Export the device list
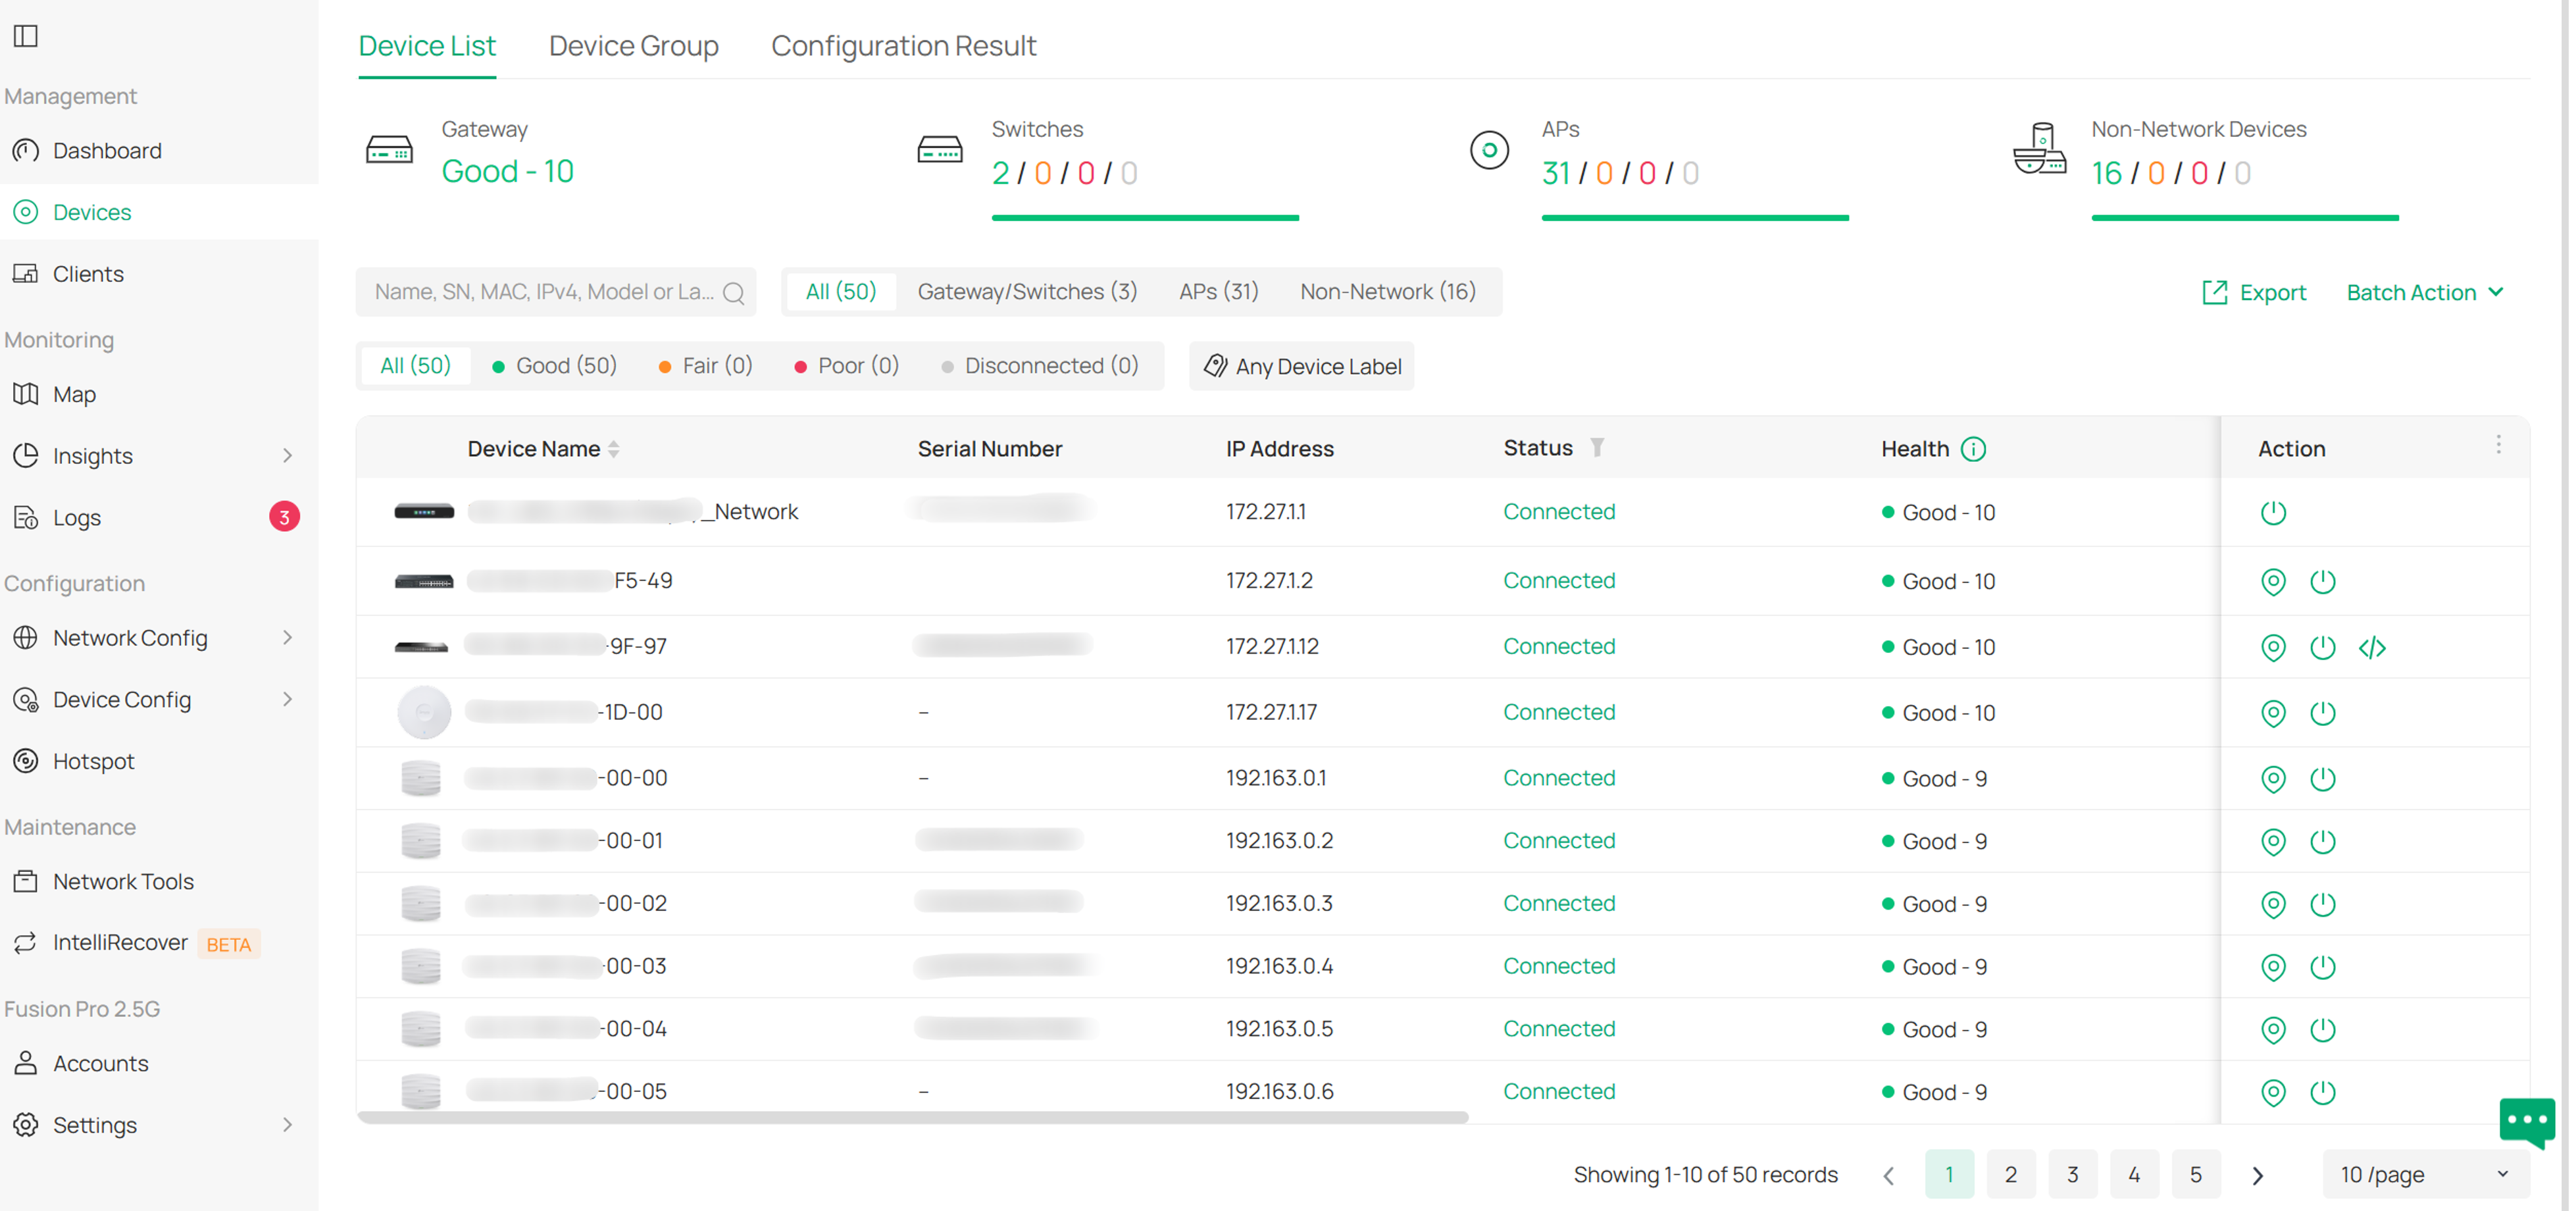 point(2254,292)
